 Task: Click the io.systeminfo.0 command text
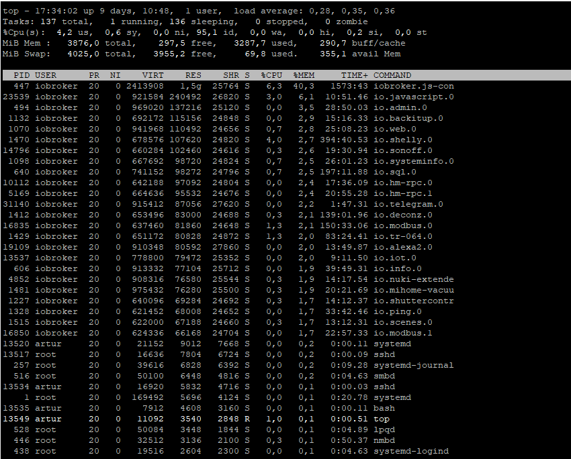(414, 161)
